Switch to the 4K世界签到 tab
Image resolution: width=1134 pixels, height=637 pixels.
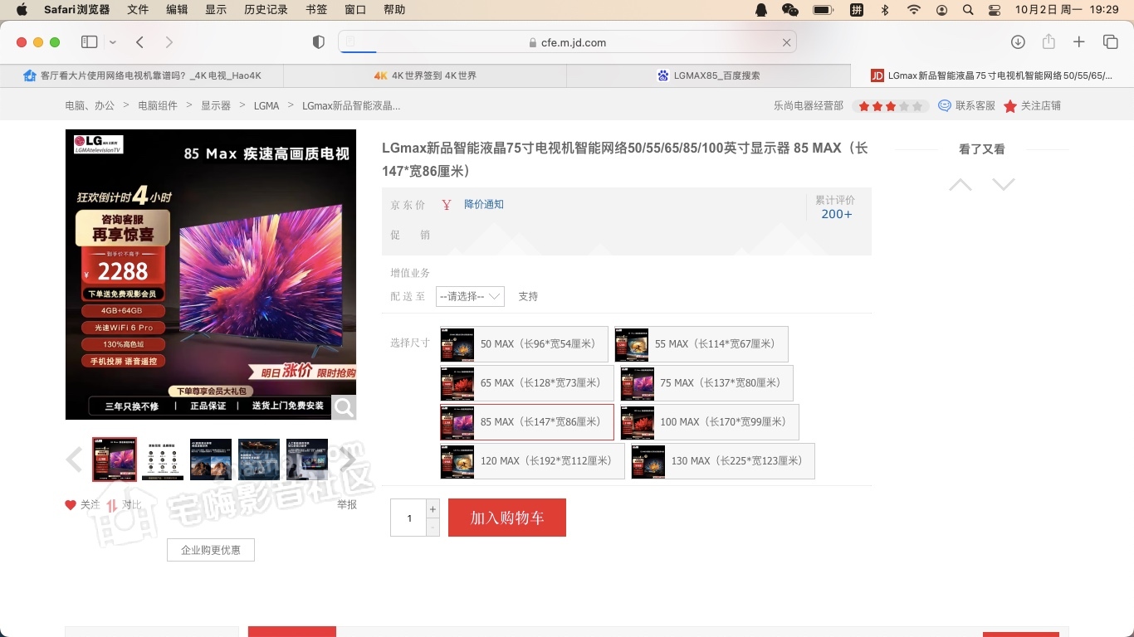click(425, 75)
